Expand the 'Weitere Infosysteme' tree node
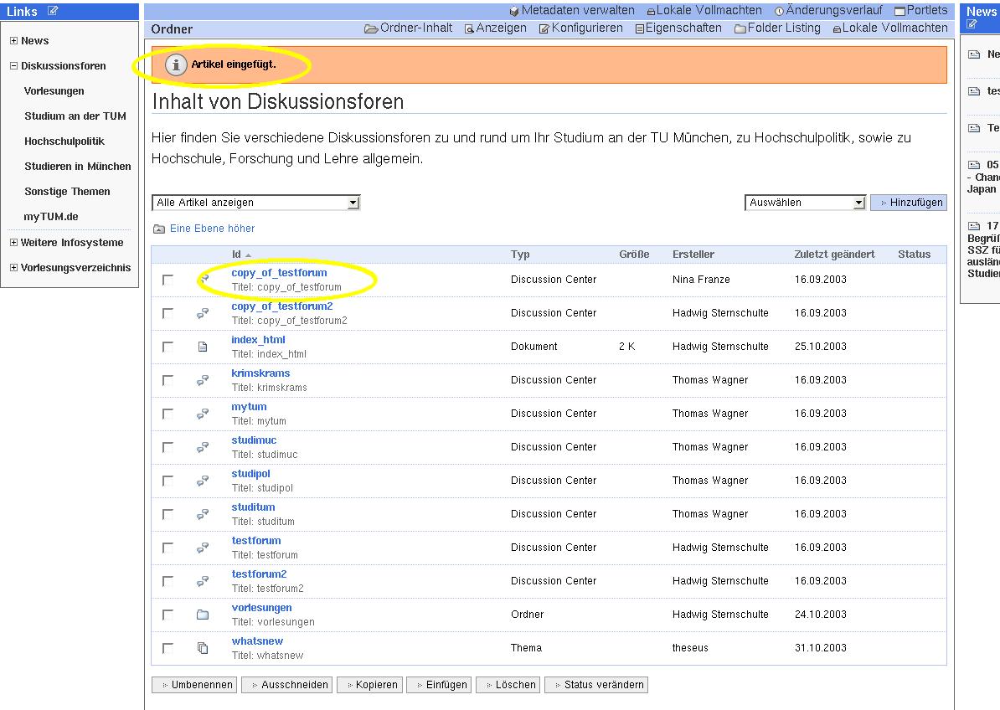Screen dimensions: 1000x710 point(13,243)
